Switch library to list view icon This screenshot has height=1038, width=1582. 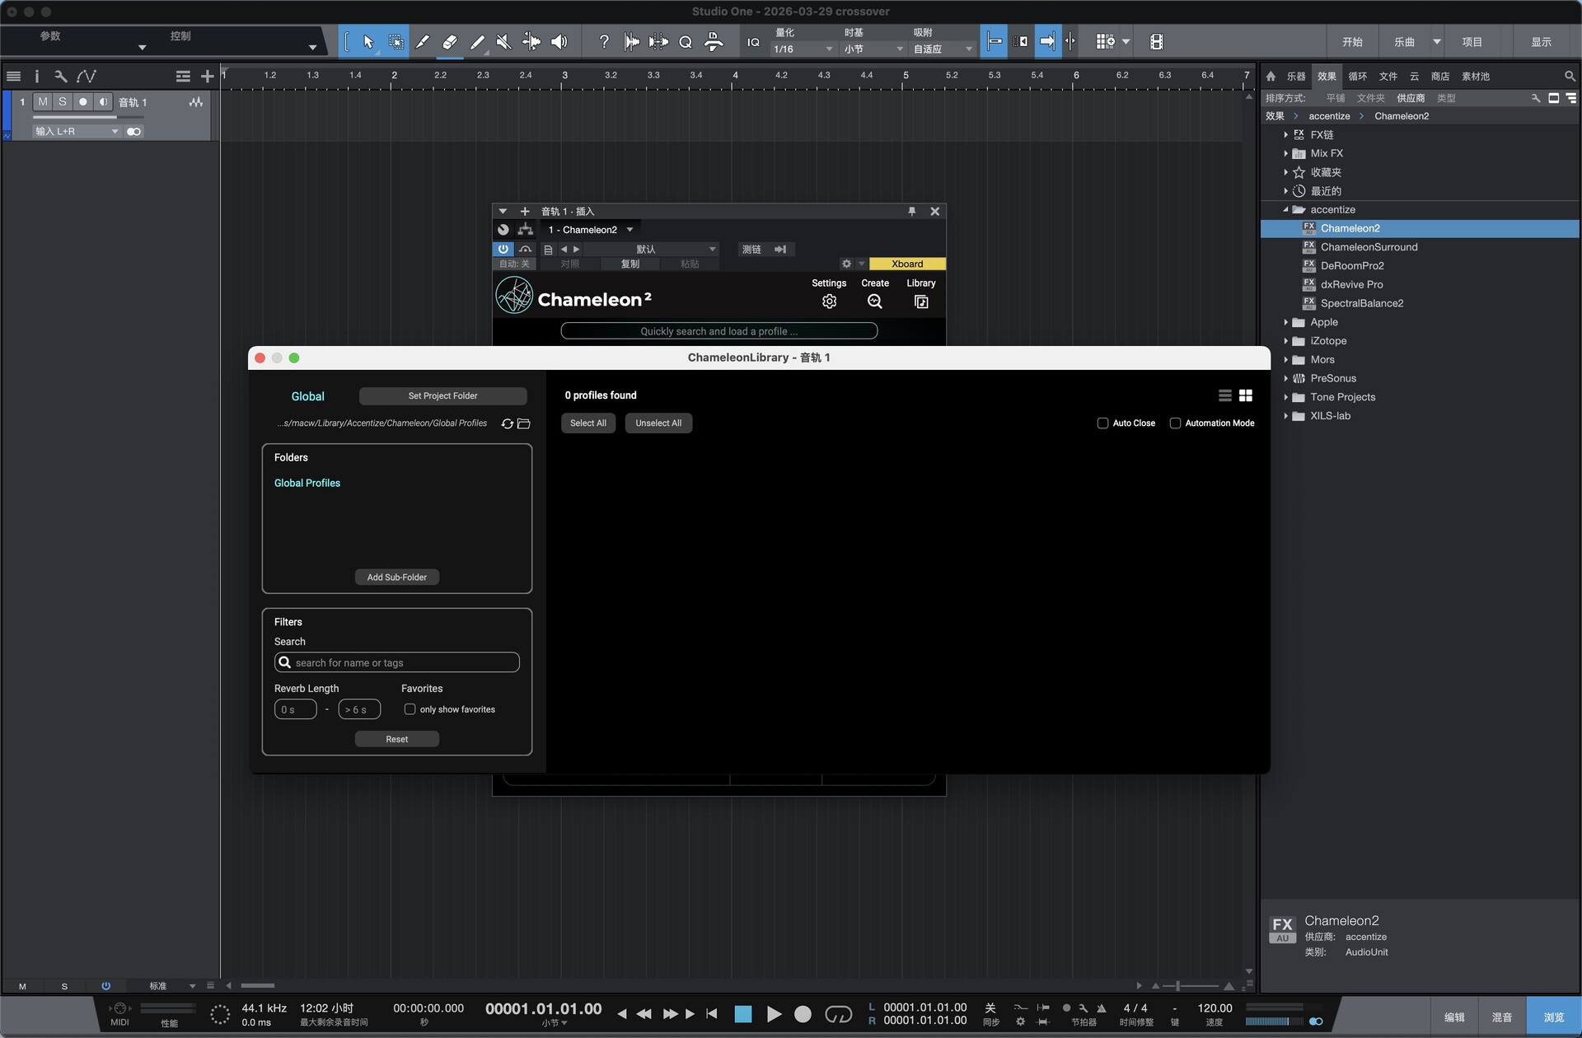click(x=1225, y=396)
